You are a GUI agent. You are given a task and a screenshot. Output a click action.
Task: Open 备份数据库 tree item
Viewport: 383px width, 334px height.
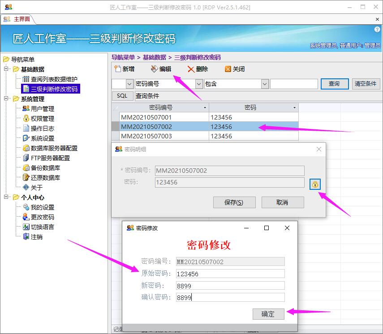tap(41, 168)
